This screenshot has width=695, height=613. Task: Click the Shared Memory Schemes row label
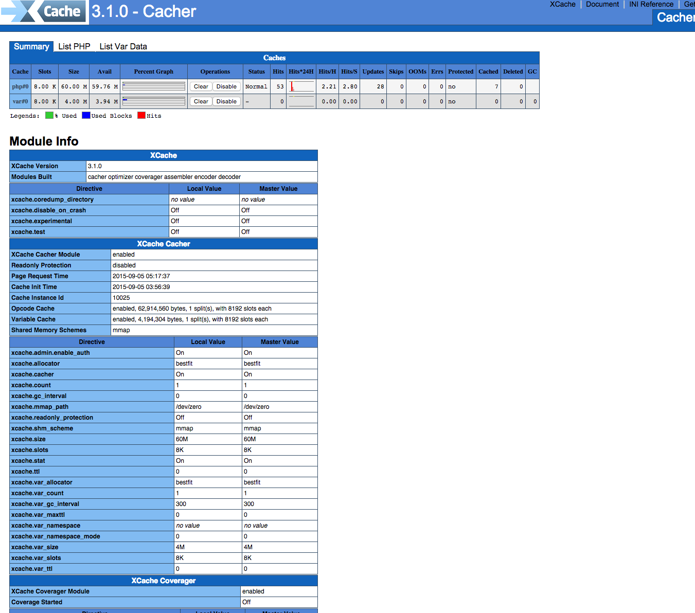point(49,330)
